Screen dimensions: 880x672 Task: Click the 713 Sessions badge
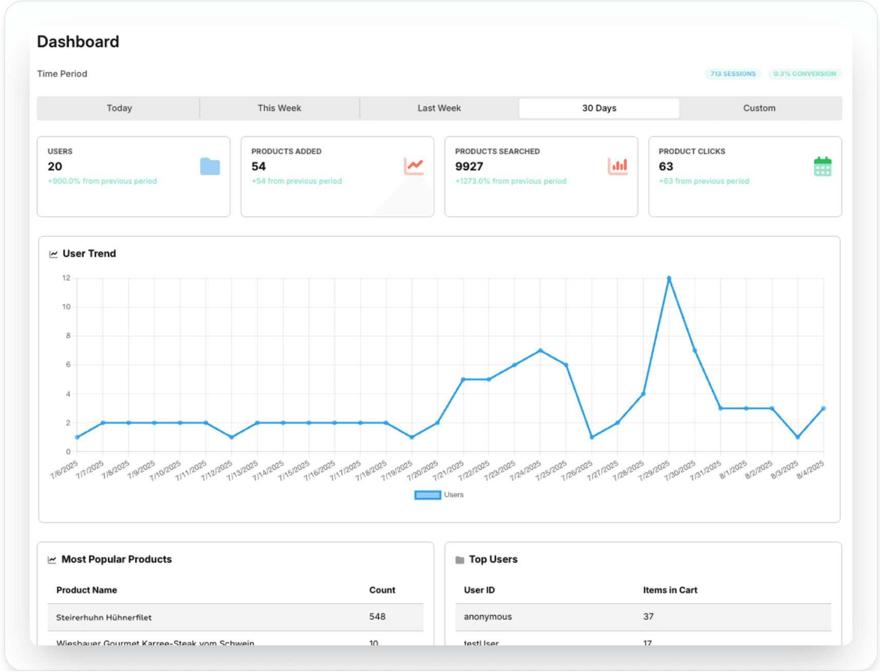[733, 74]
